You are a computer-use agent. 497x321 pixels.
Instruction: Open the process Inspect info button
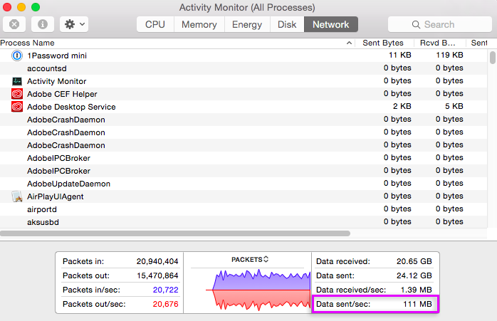tap(43, 24)
